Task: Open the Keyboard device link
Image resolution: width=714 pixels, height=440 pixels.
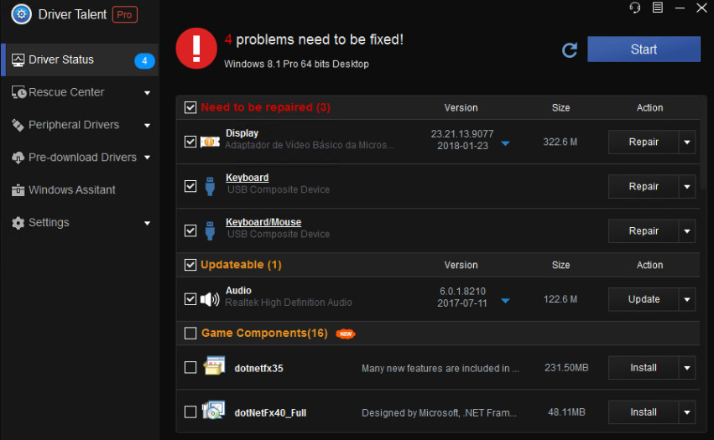Action: point(248,178)
